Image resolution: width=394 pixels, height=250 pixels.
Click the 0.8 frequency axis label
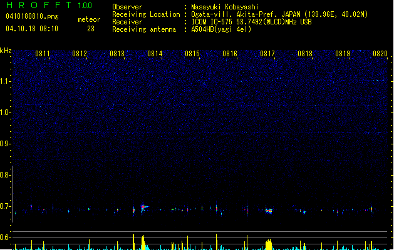point(5,175)
